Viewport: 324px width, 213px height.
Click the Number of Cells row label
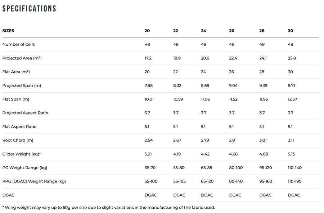click(x=18, y=45)
